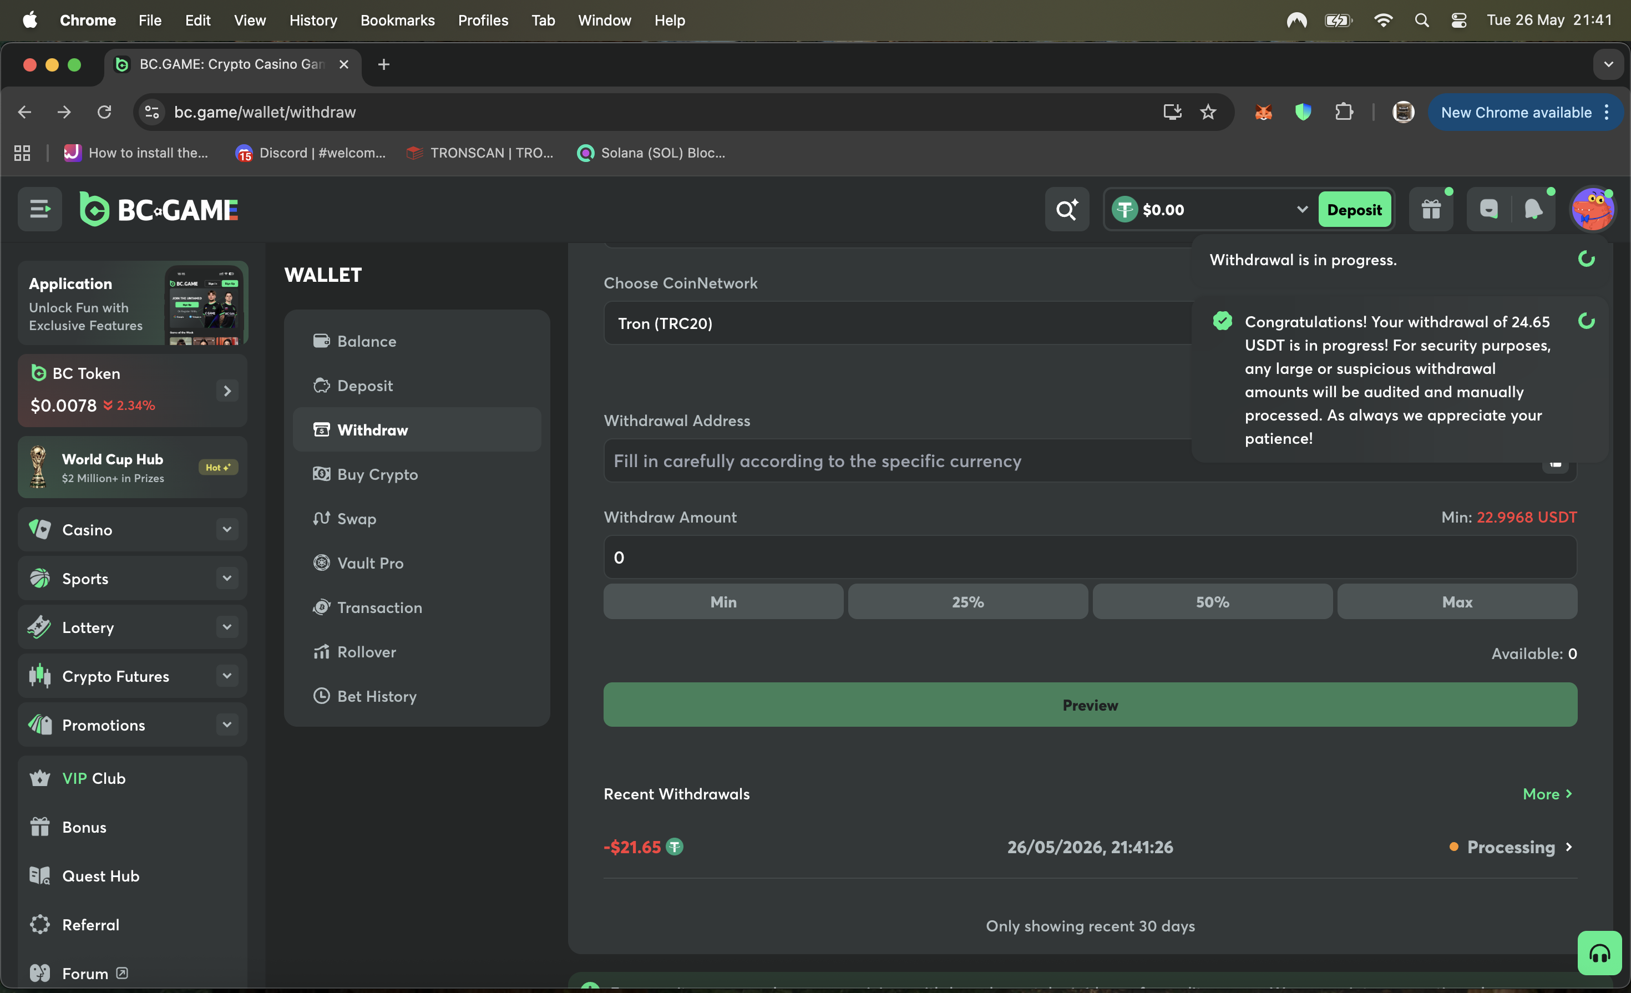Click the install app icon in address bar
1631x993 pixels.
click(x=1172, y=112)
